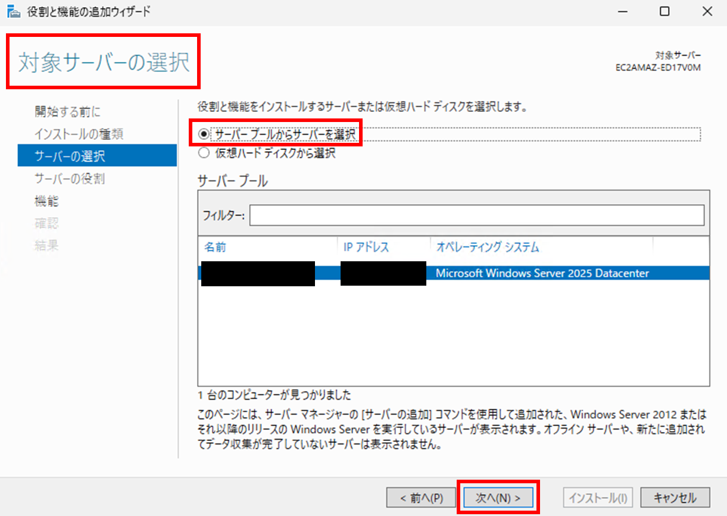
Task: Close the wizard window with X
Action: (707, 12)
